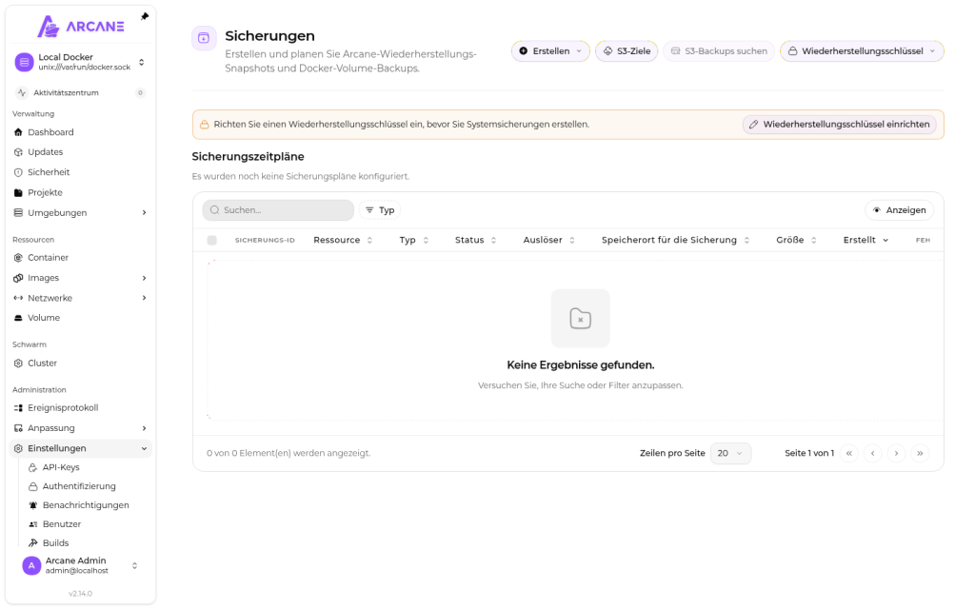This screenshot has height=609, width=975.
Task: Tick the select-all checkbox in table header
Action: [212, 241]
